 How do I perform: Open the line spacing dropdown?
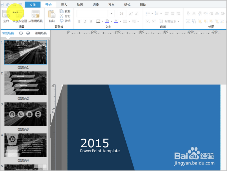click(x=161, y=14)
